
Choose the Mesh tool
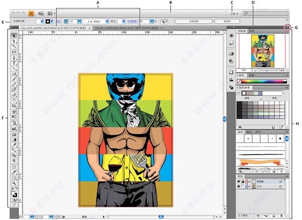coord(14,134)
